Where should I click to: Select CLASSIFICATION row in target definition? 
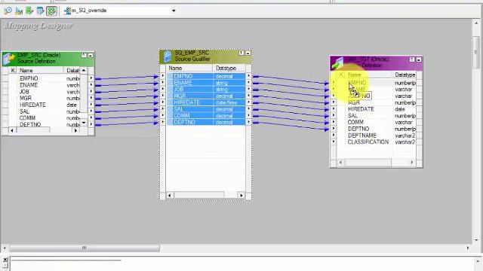point(377,142)
